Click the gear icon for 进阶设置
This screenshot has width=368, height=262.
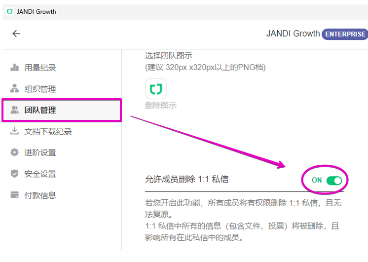pyautogui.click(x=14, y=152)
